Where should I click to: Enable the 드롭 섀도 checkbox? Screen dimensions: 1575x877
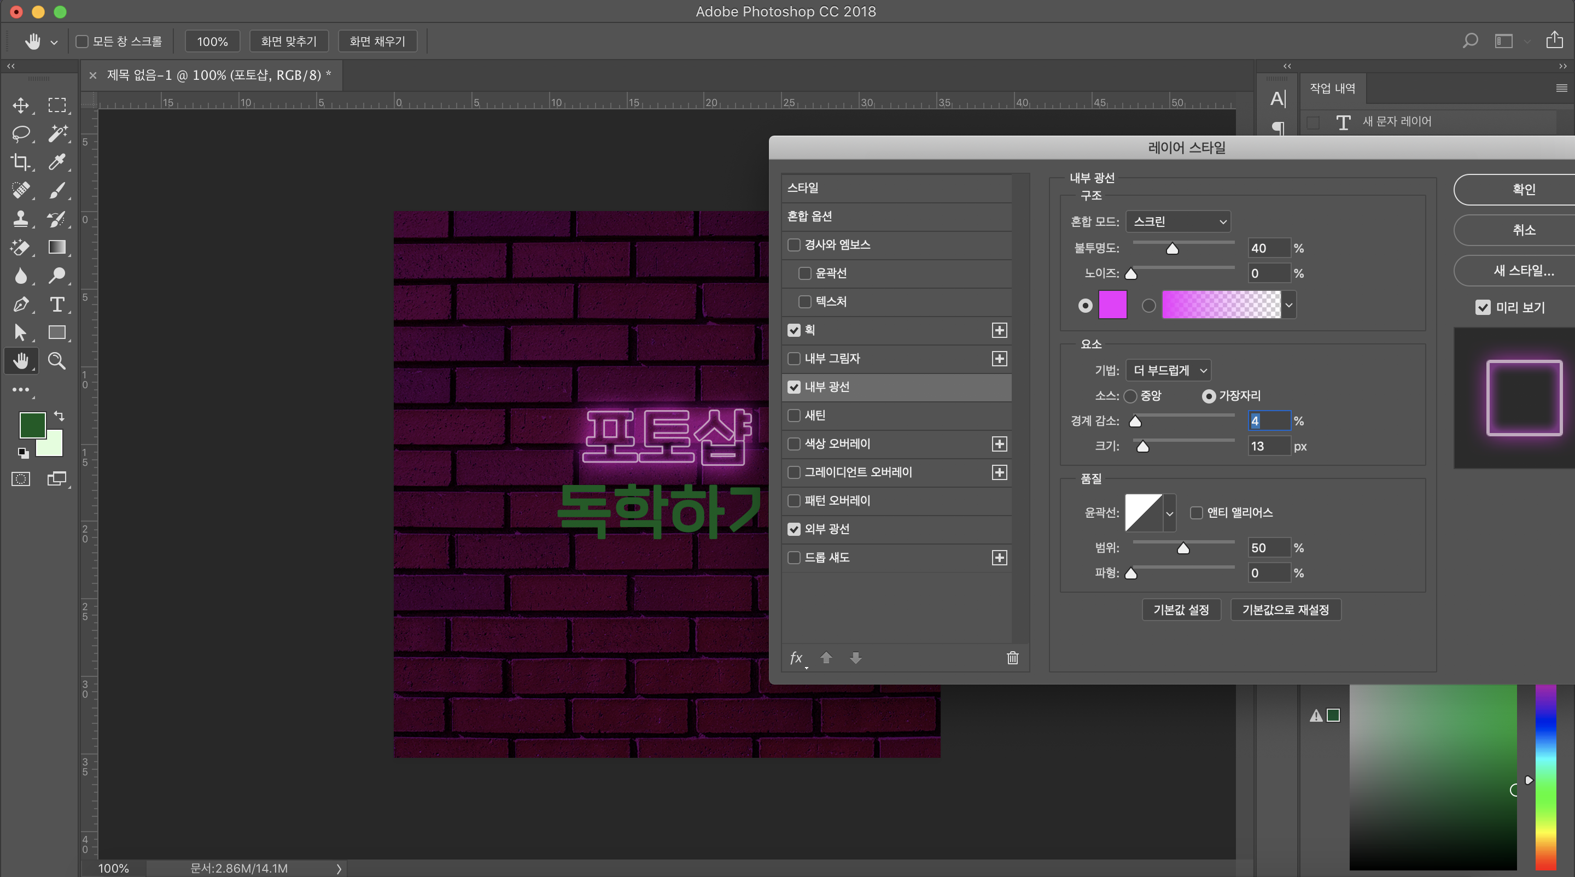[794, 557]
